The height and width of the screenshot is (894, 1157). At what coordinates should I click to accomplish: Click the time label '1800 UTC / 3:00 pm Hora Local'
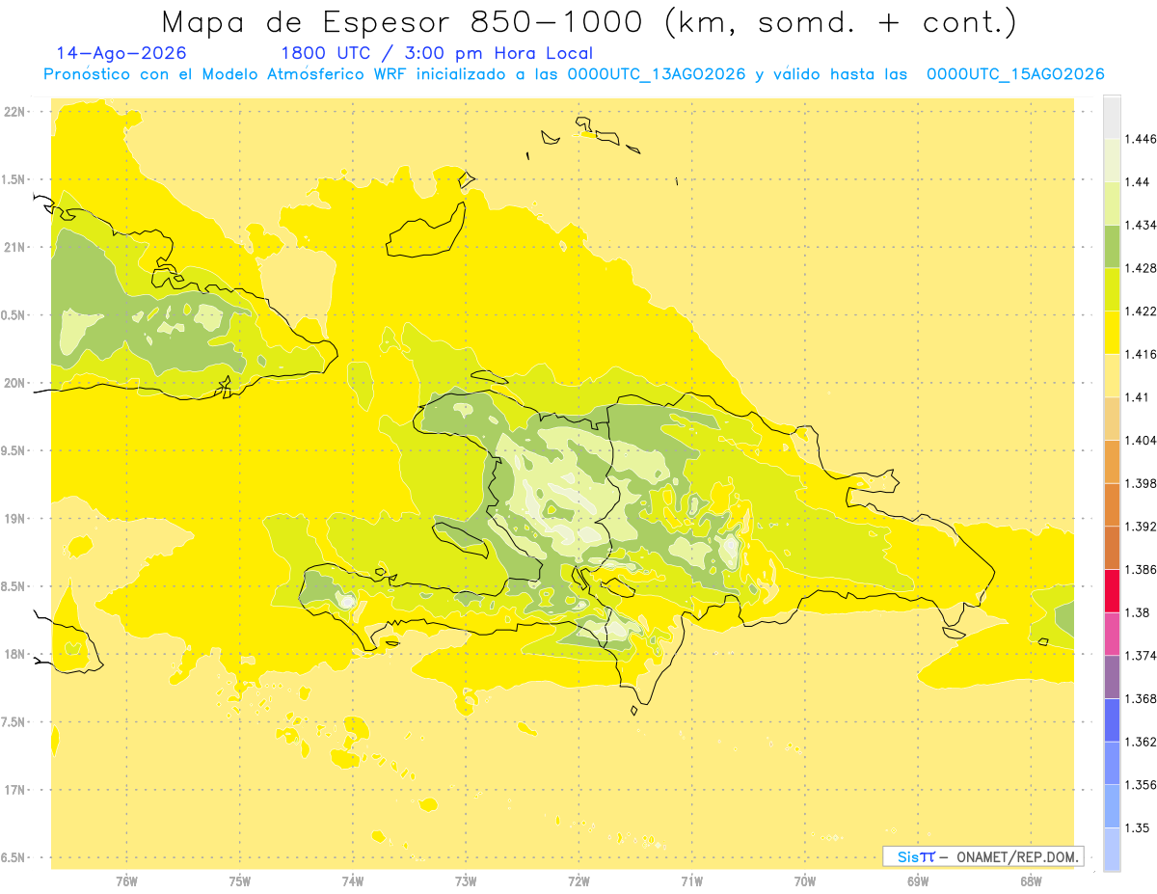(x=436, y=54)
